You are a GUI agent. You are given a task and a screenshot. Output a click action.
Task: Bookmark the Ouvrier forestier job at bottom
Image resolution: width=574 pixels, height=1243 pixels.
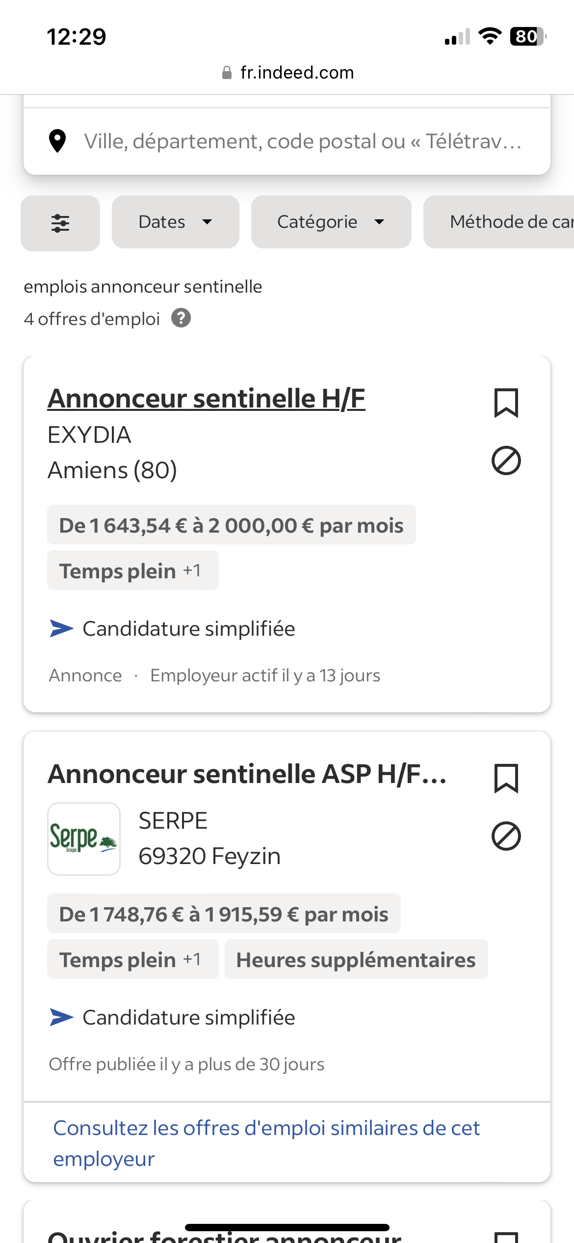(x=506, y=1237)
